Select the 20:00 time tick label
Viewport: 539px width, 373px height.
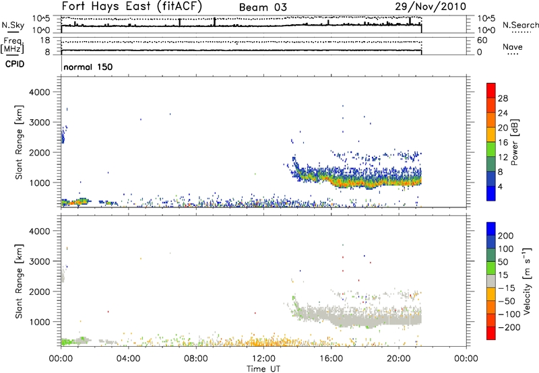pos(398,359)
